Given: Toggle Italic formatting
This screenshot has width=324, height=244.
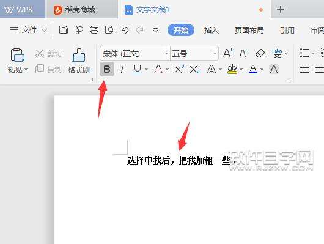Looking at the screenshot, I should click(122, 69).
